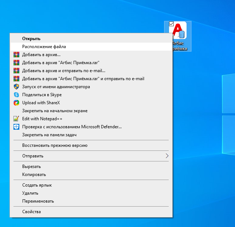
Task: Choose "Закрепить на начальном экране"
Action: pos(55,111)
